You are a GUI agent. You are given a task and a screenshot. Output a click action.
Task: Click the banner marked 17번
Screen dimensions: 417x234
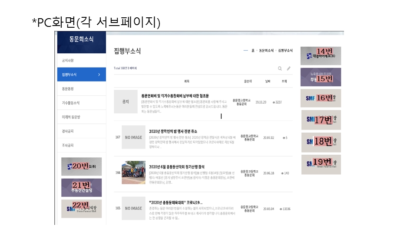tap(321, 120)
